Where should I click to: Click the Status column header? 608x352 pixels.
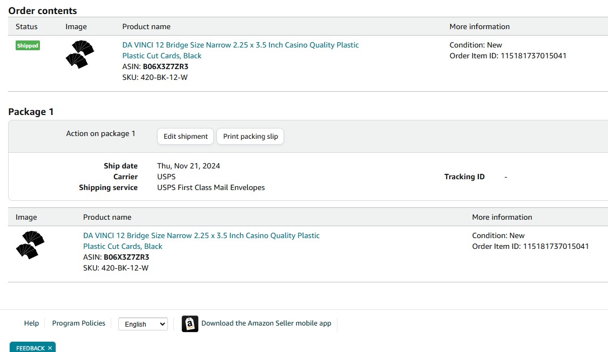(x=26, y=27)
